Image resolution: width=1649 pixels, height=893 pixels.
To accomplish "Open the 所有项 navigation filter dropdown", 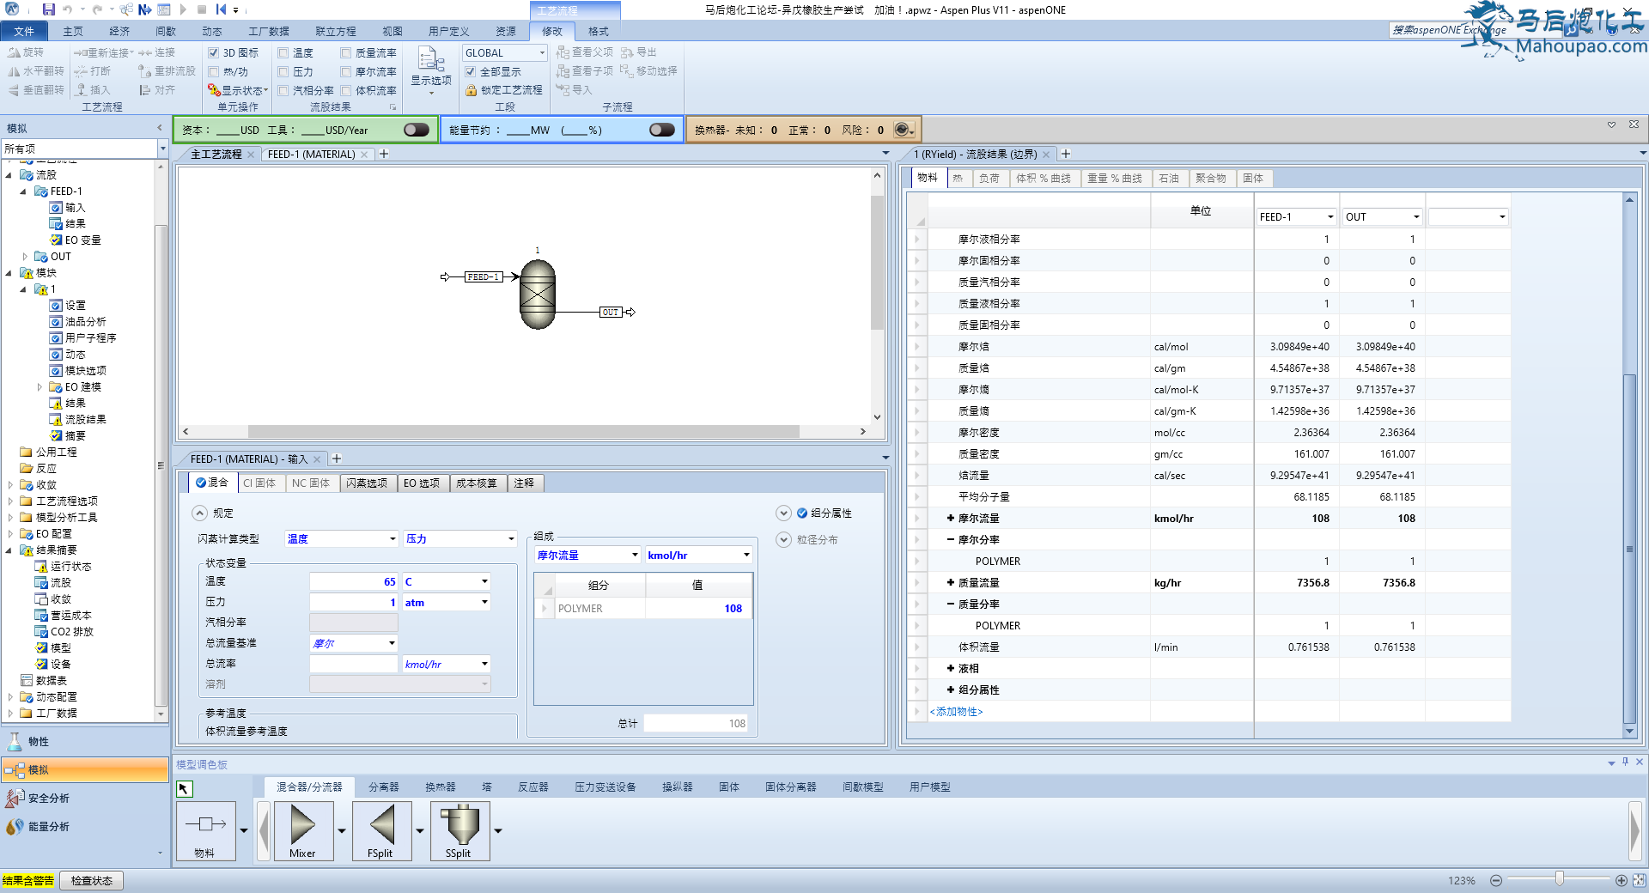I will click(162, 149).
